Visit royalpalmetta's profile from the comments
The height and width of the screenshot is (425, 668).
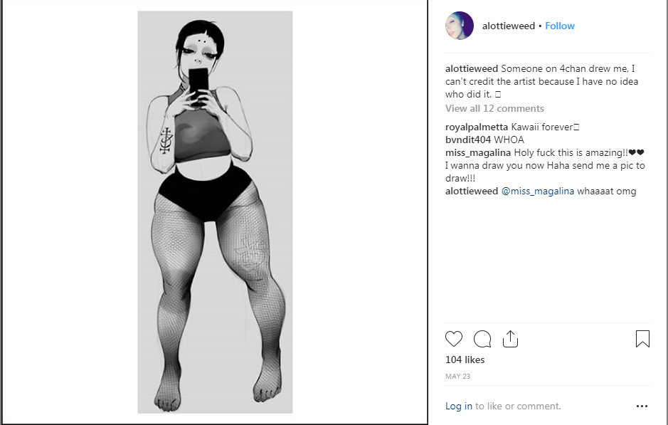477,127
